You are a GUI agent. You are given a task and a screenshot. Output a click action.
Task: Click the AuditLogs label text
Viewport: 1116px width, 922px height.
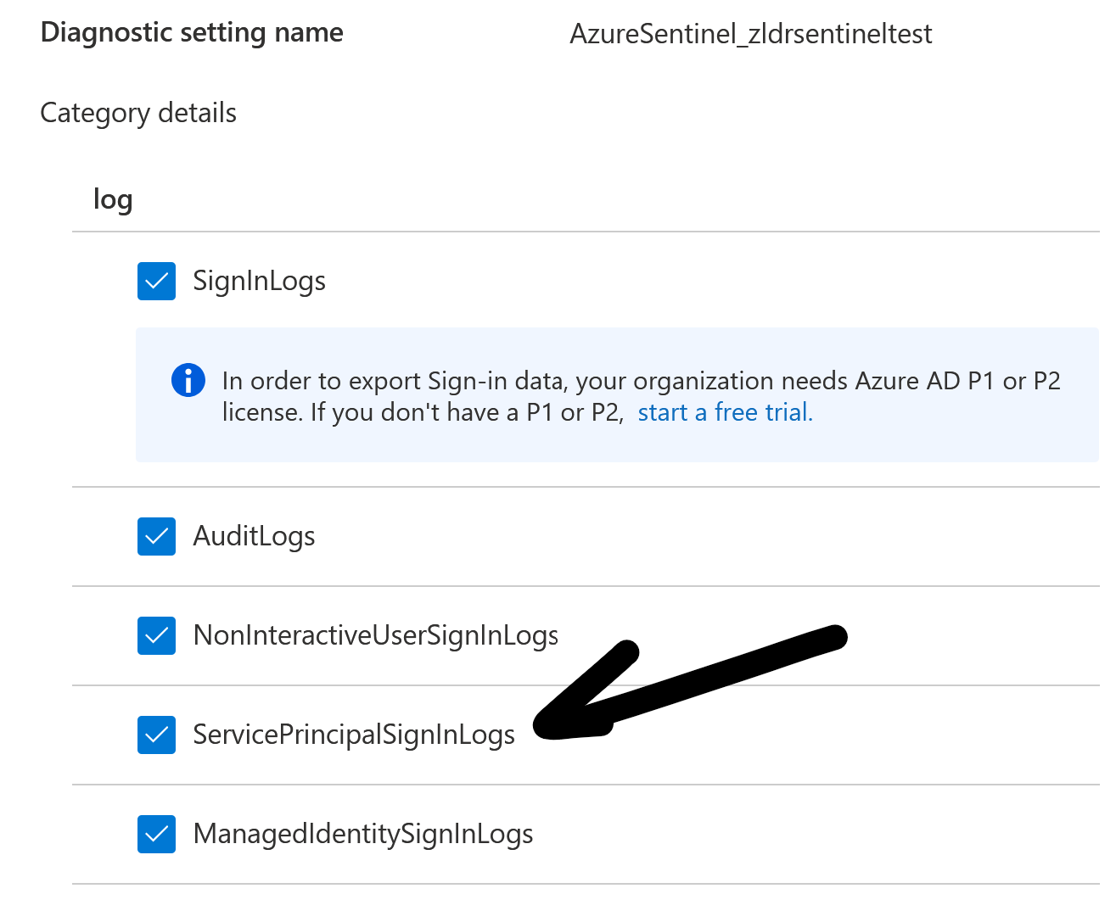[x=254, y=536]
